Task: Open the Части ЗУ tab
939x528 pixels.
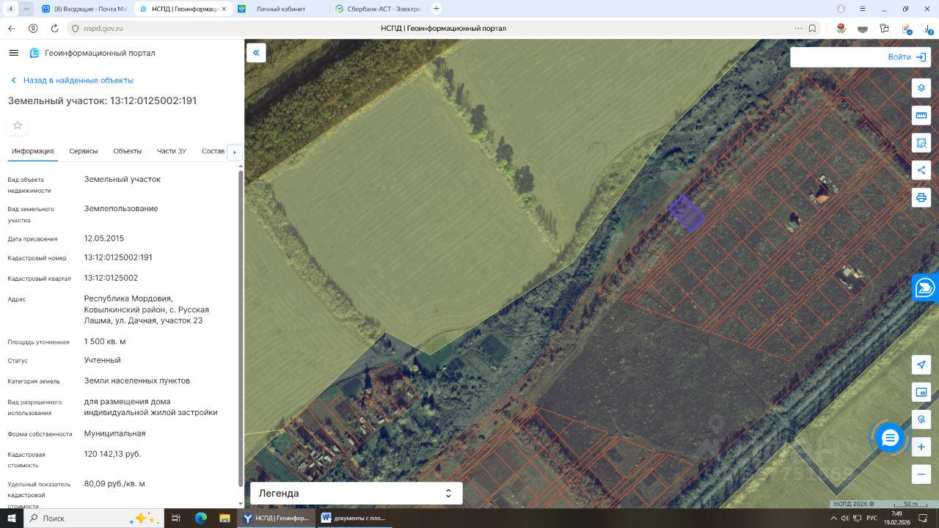Action: tap(172, 151)
